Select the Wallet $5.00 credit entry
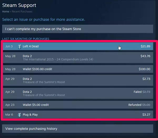 click(x=36, y=105)
